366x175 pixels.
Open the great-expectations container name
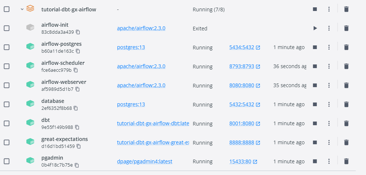(64, 139)
